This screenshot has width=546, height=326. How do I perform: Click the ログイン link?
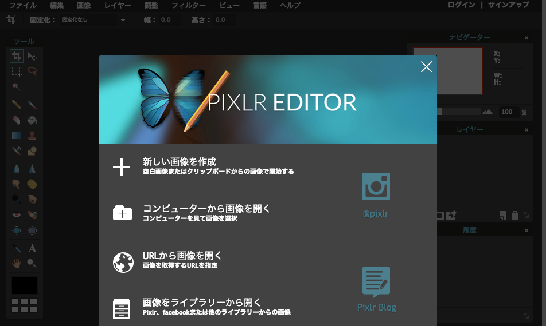[x=461, y=5]
